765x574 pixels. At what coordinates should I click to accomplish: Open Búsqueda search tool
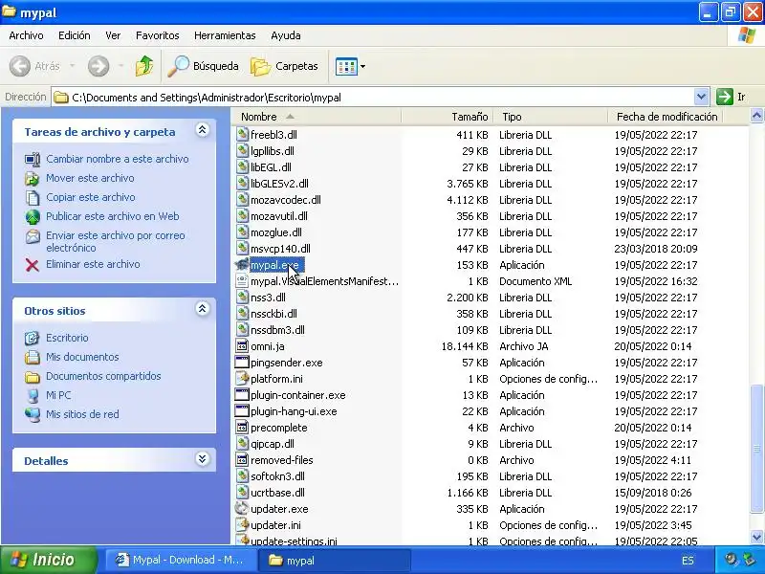point(203,66)
